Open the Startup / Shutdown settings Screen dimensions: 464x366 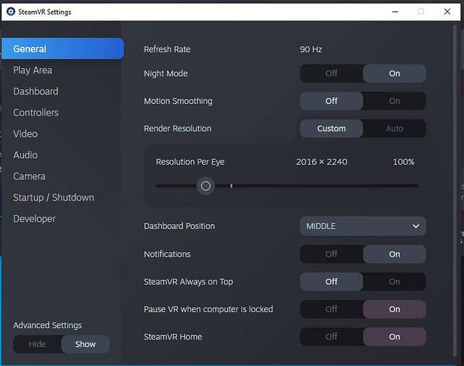53,198
